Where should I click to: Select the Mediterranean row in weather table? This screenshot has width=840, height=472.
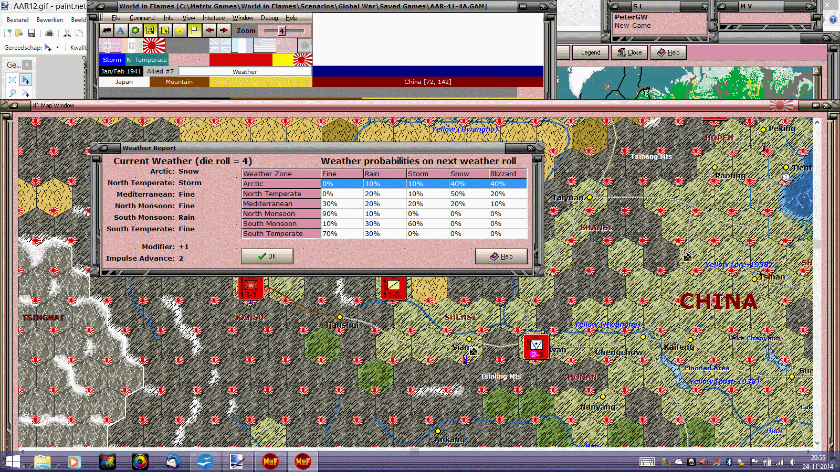384,203
